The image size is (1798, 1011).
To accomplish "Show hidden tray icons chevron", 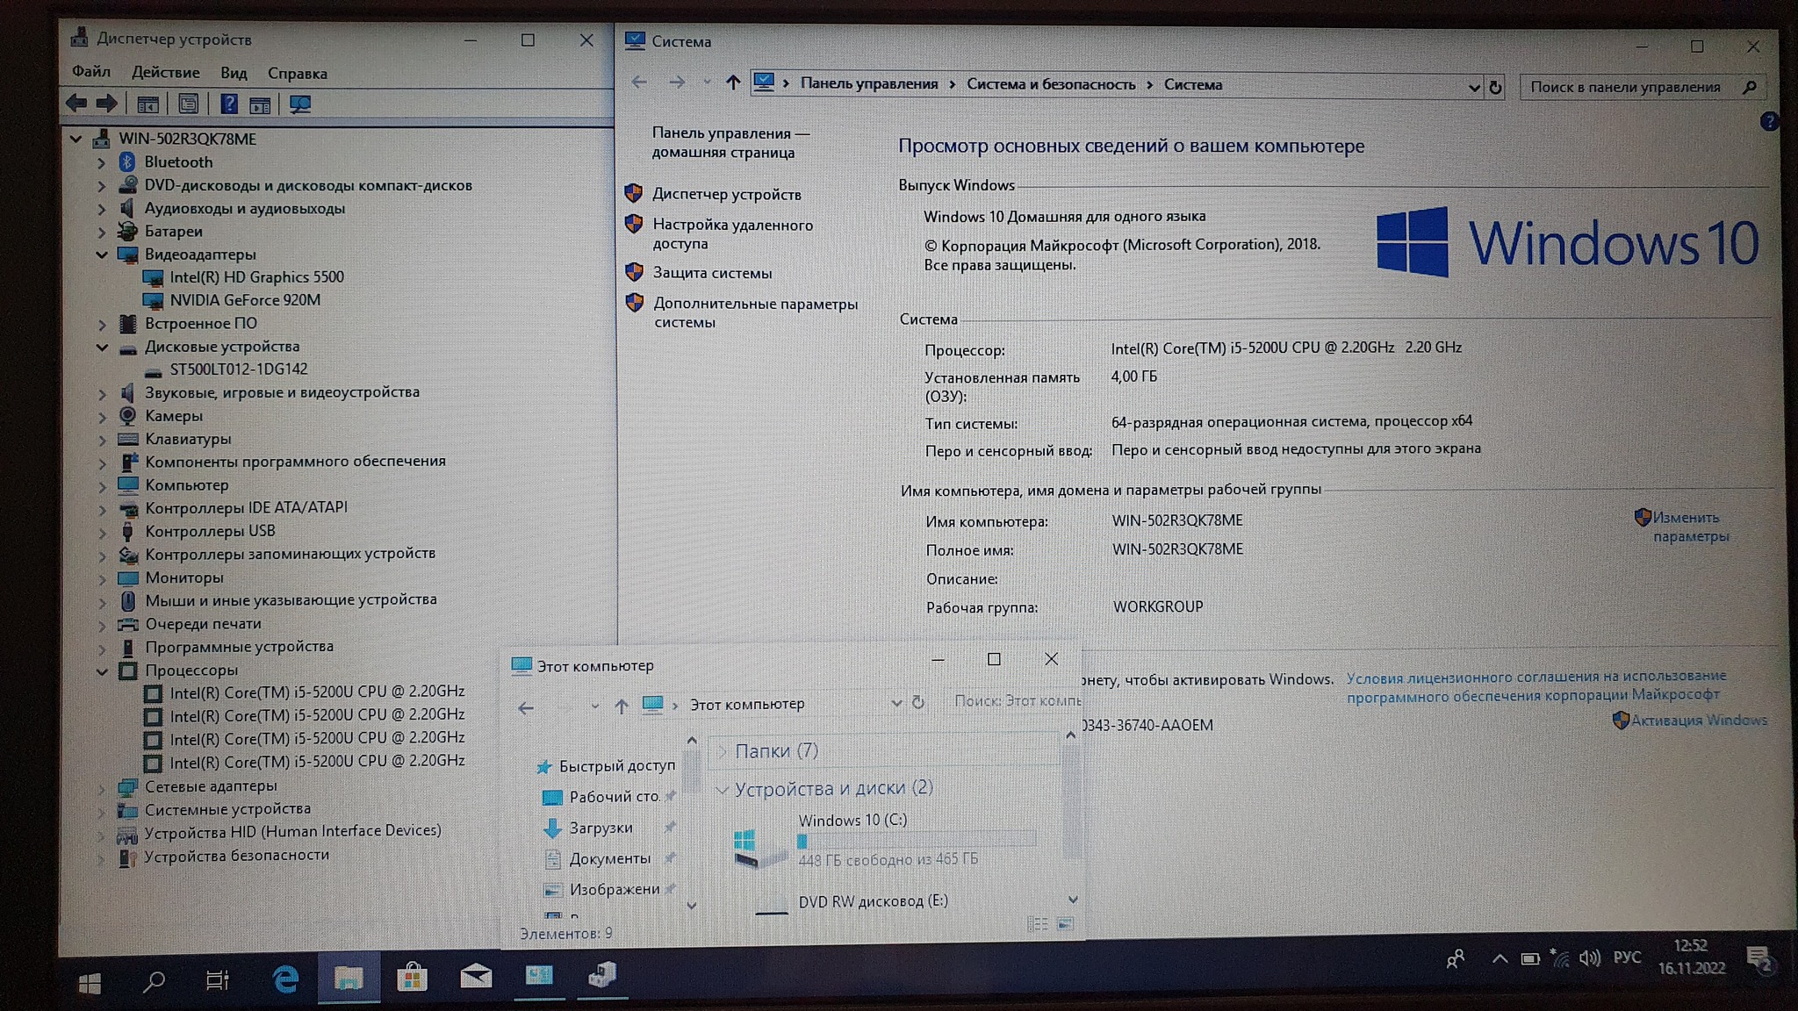I will pos(1500,958).
